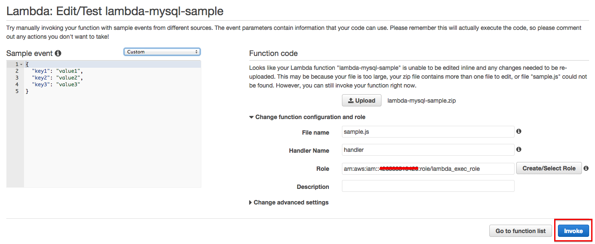
Task: Collapse the JSON code fold arrow on line 1
Action: (21, 64)
